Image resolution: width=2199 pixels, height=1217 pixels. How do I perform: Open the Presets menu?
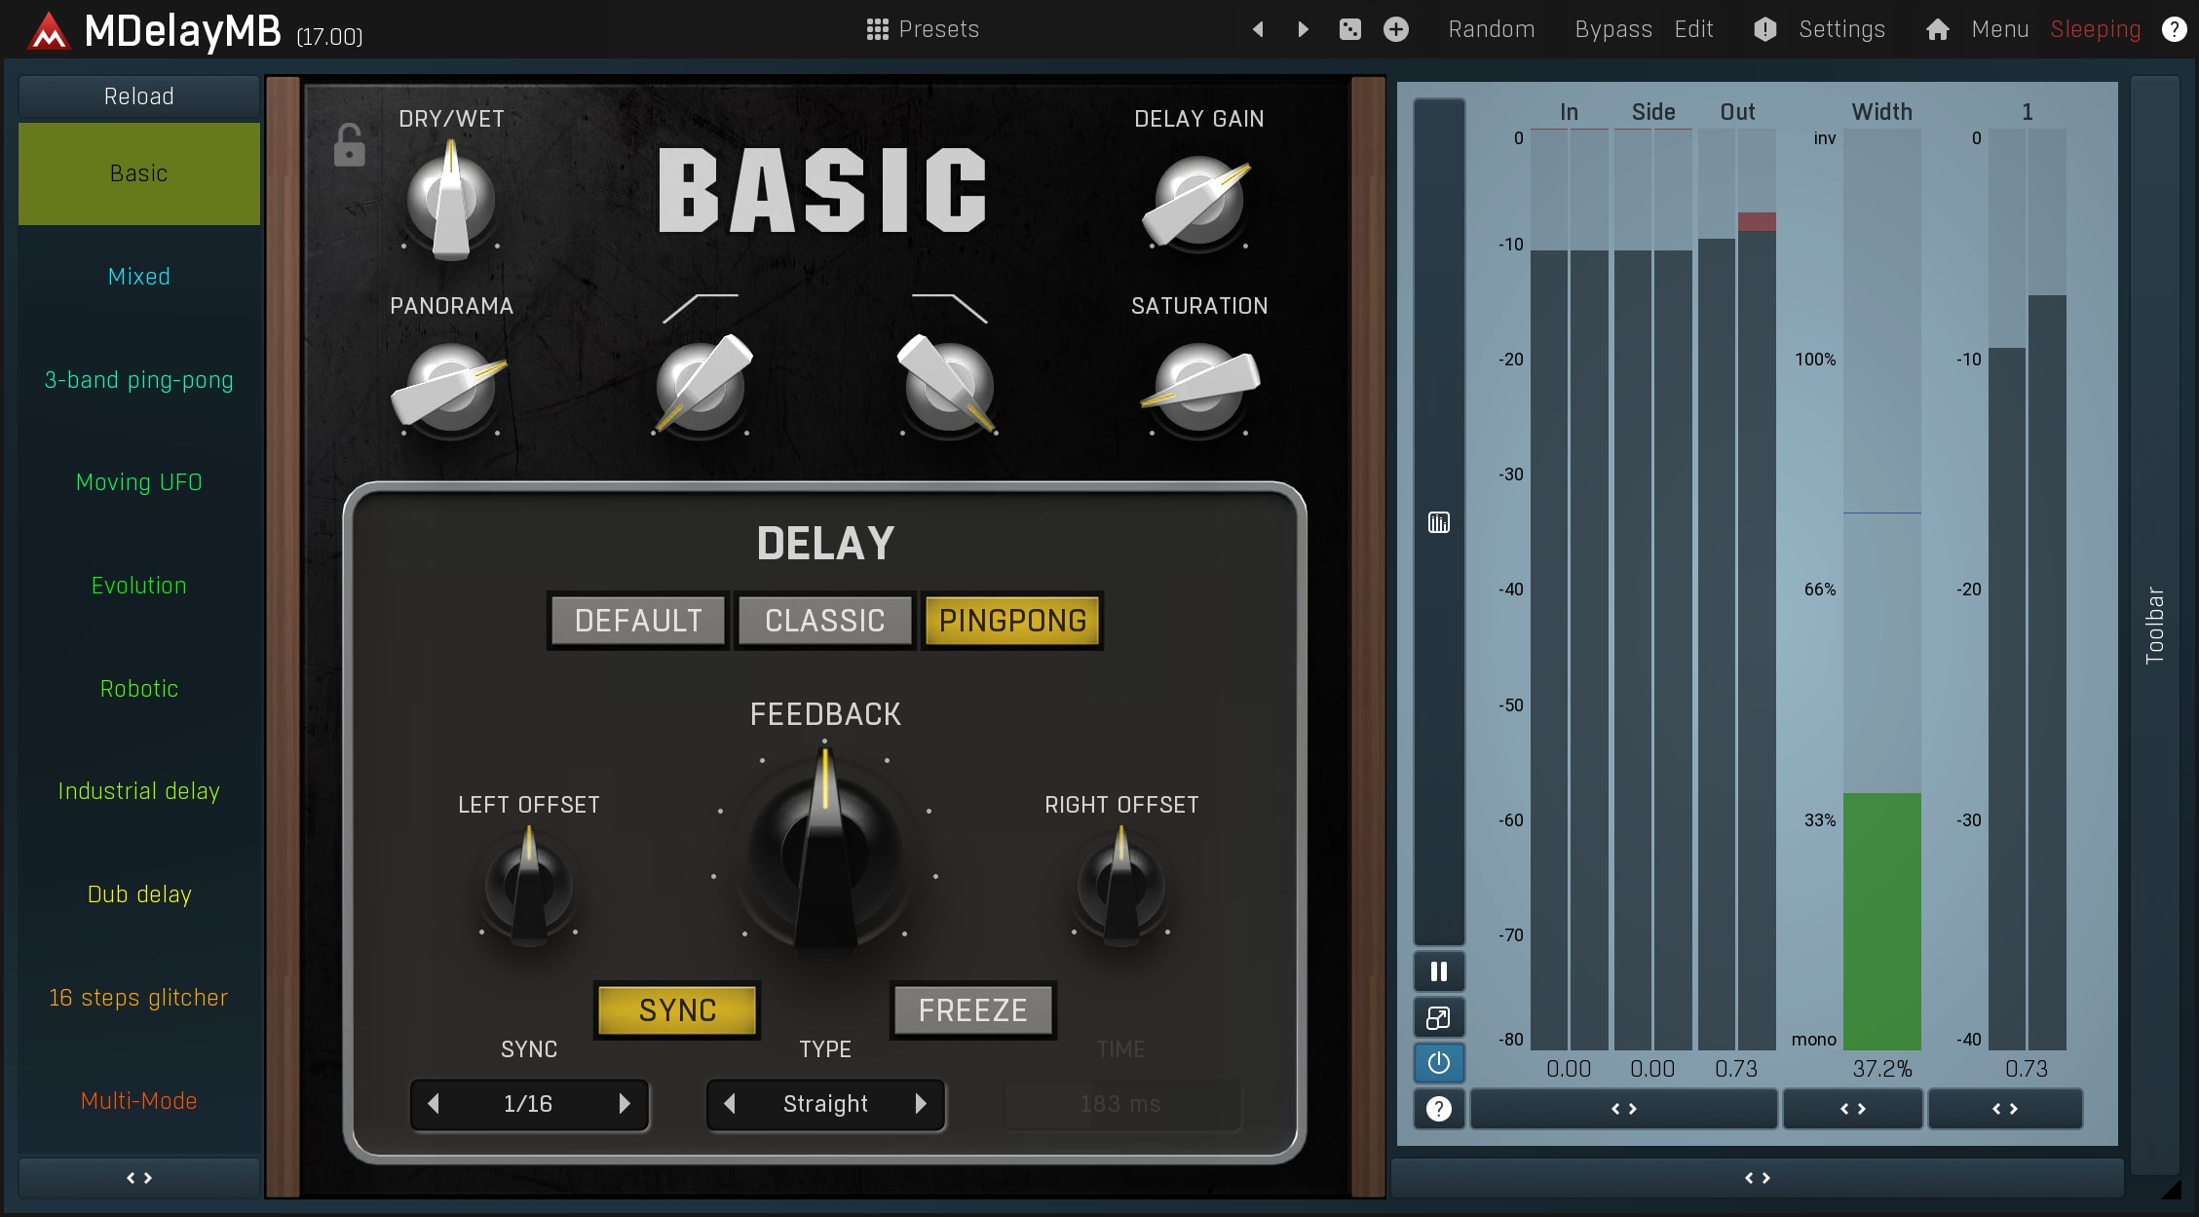[x=923, y=29]
